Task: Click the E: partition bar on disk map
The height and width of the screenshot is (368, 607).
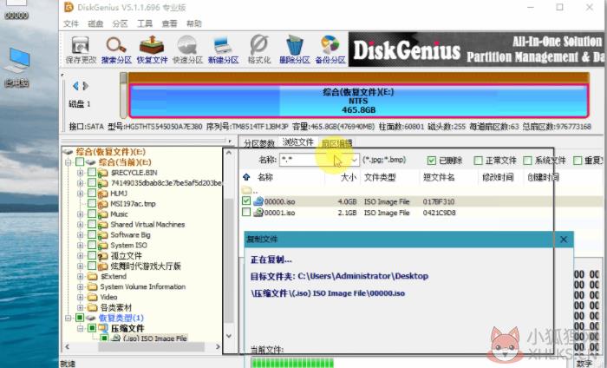Action: pos(358,101)
